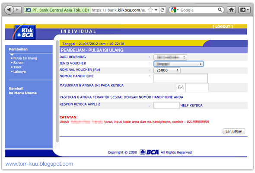
Task: Click the BCA logo in the footer
Action: pos(149,152)
